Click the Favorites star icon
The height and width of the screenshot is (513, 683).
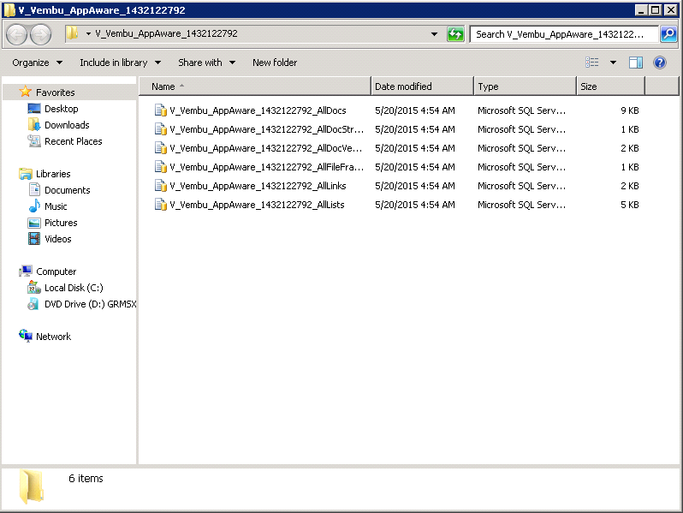[x=26, y=92]
